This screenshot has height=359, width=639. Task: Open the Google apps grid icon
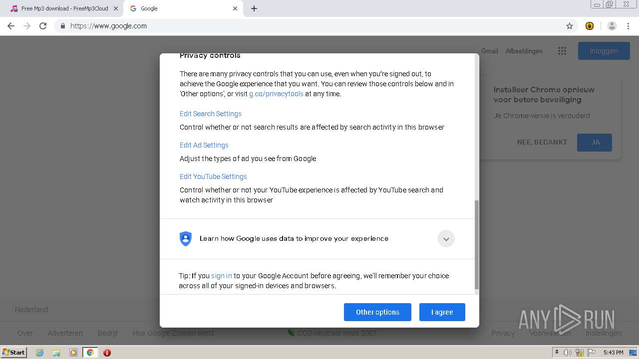tap(562, 51)
